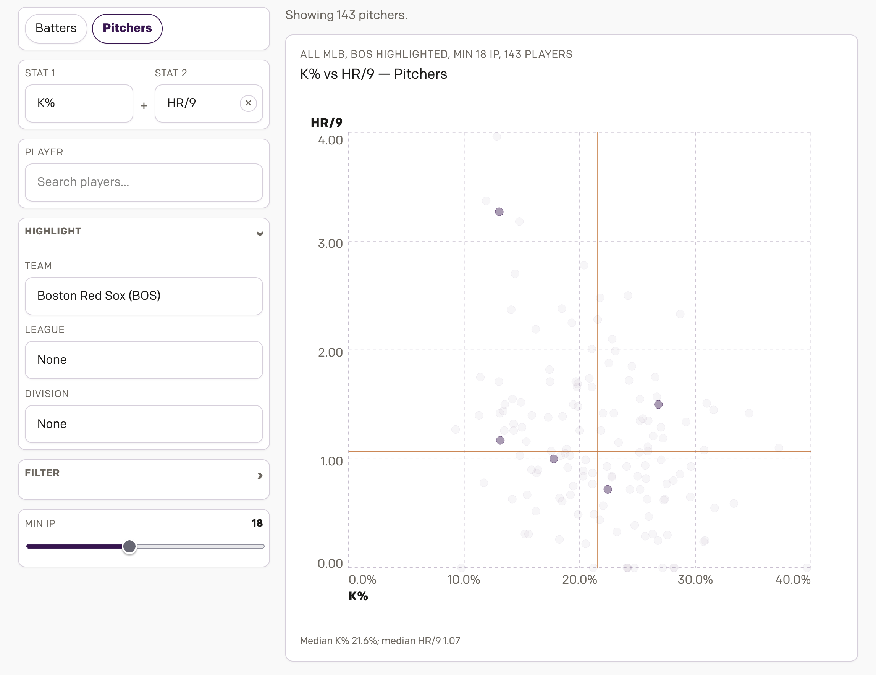This screenshot has height=675, width=876.
Task: Open the League dropdown set to None
Action: [144, 360]
